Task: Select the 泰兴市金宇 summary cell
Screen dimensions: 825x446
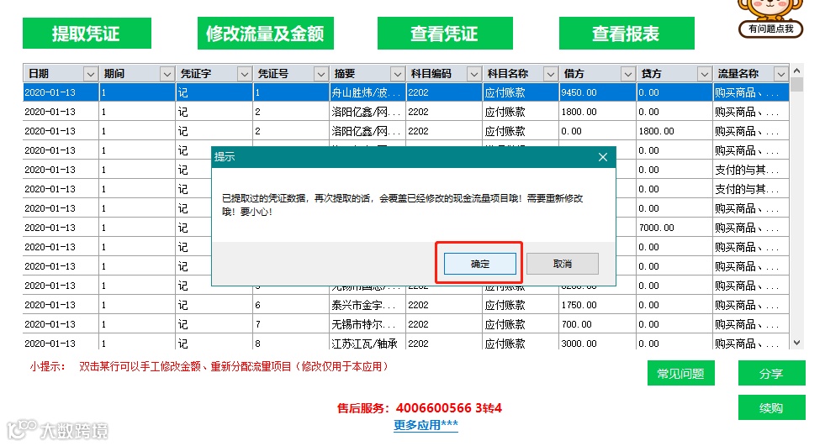Action: [x=368, y=305]
